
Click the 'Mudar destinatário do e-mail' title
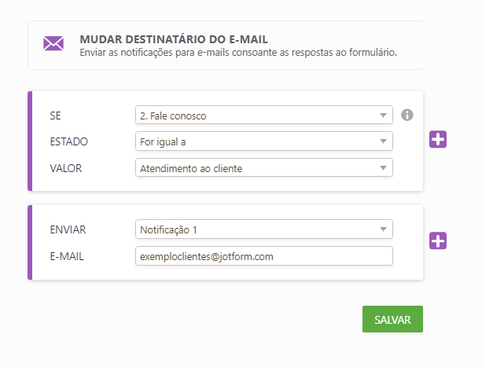point(174,39)
